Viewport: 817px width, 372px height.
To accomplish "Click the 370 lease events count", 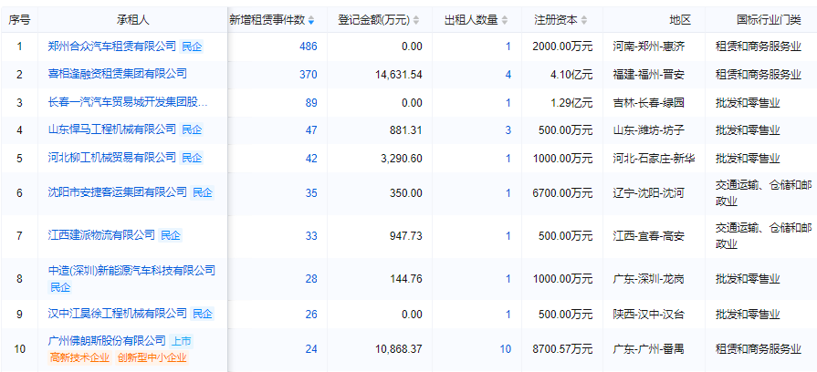I will [308, 75].
